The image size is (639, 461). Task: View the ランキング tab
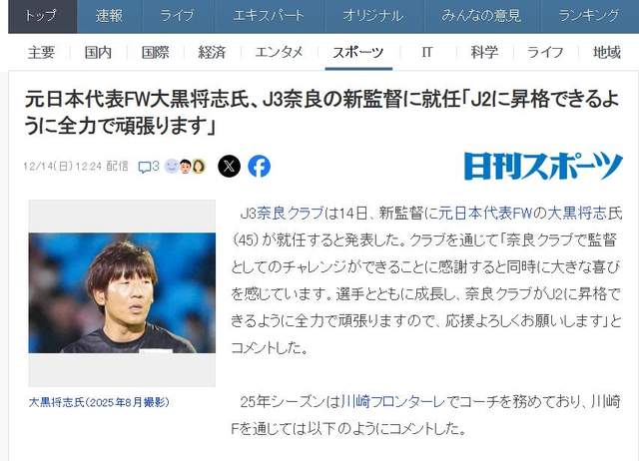point(589,16)
